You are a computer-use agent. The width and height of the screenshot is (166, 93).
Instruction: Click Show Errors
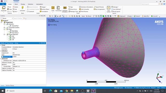pos(73,9)
